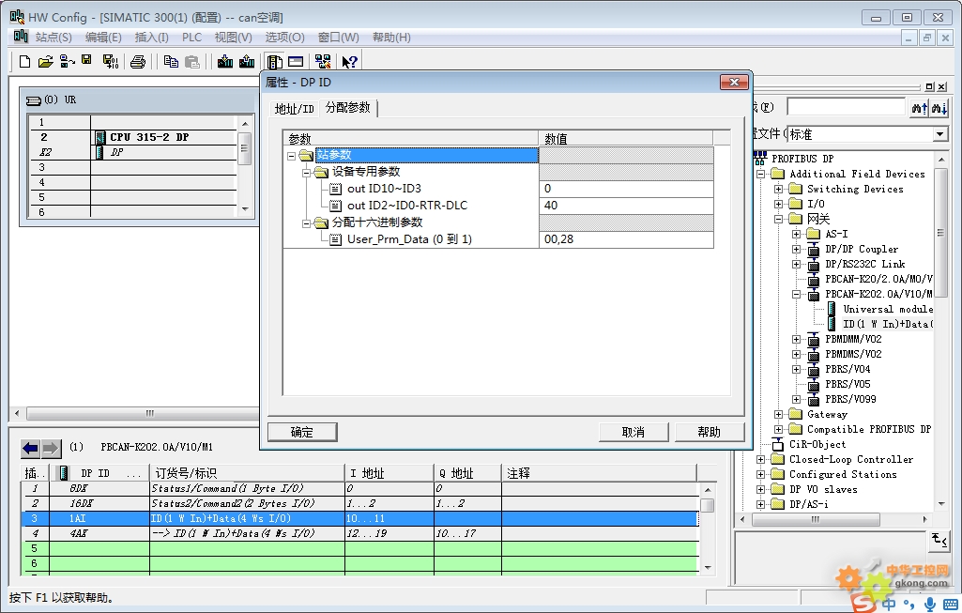Select slot 1 row 8DX in module table
This screenshot has width=962, height=613.
359,488
